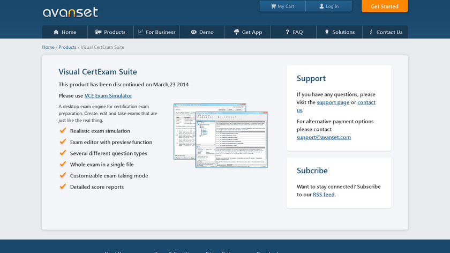Open the support page link
Image resolution: width=450 pixels, height=253 pixels.
333,102
